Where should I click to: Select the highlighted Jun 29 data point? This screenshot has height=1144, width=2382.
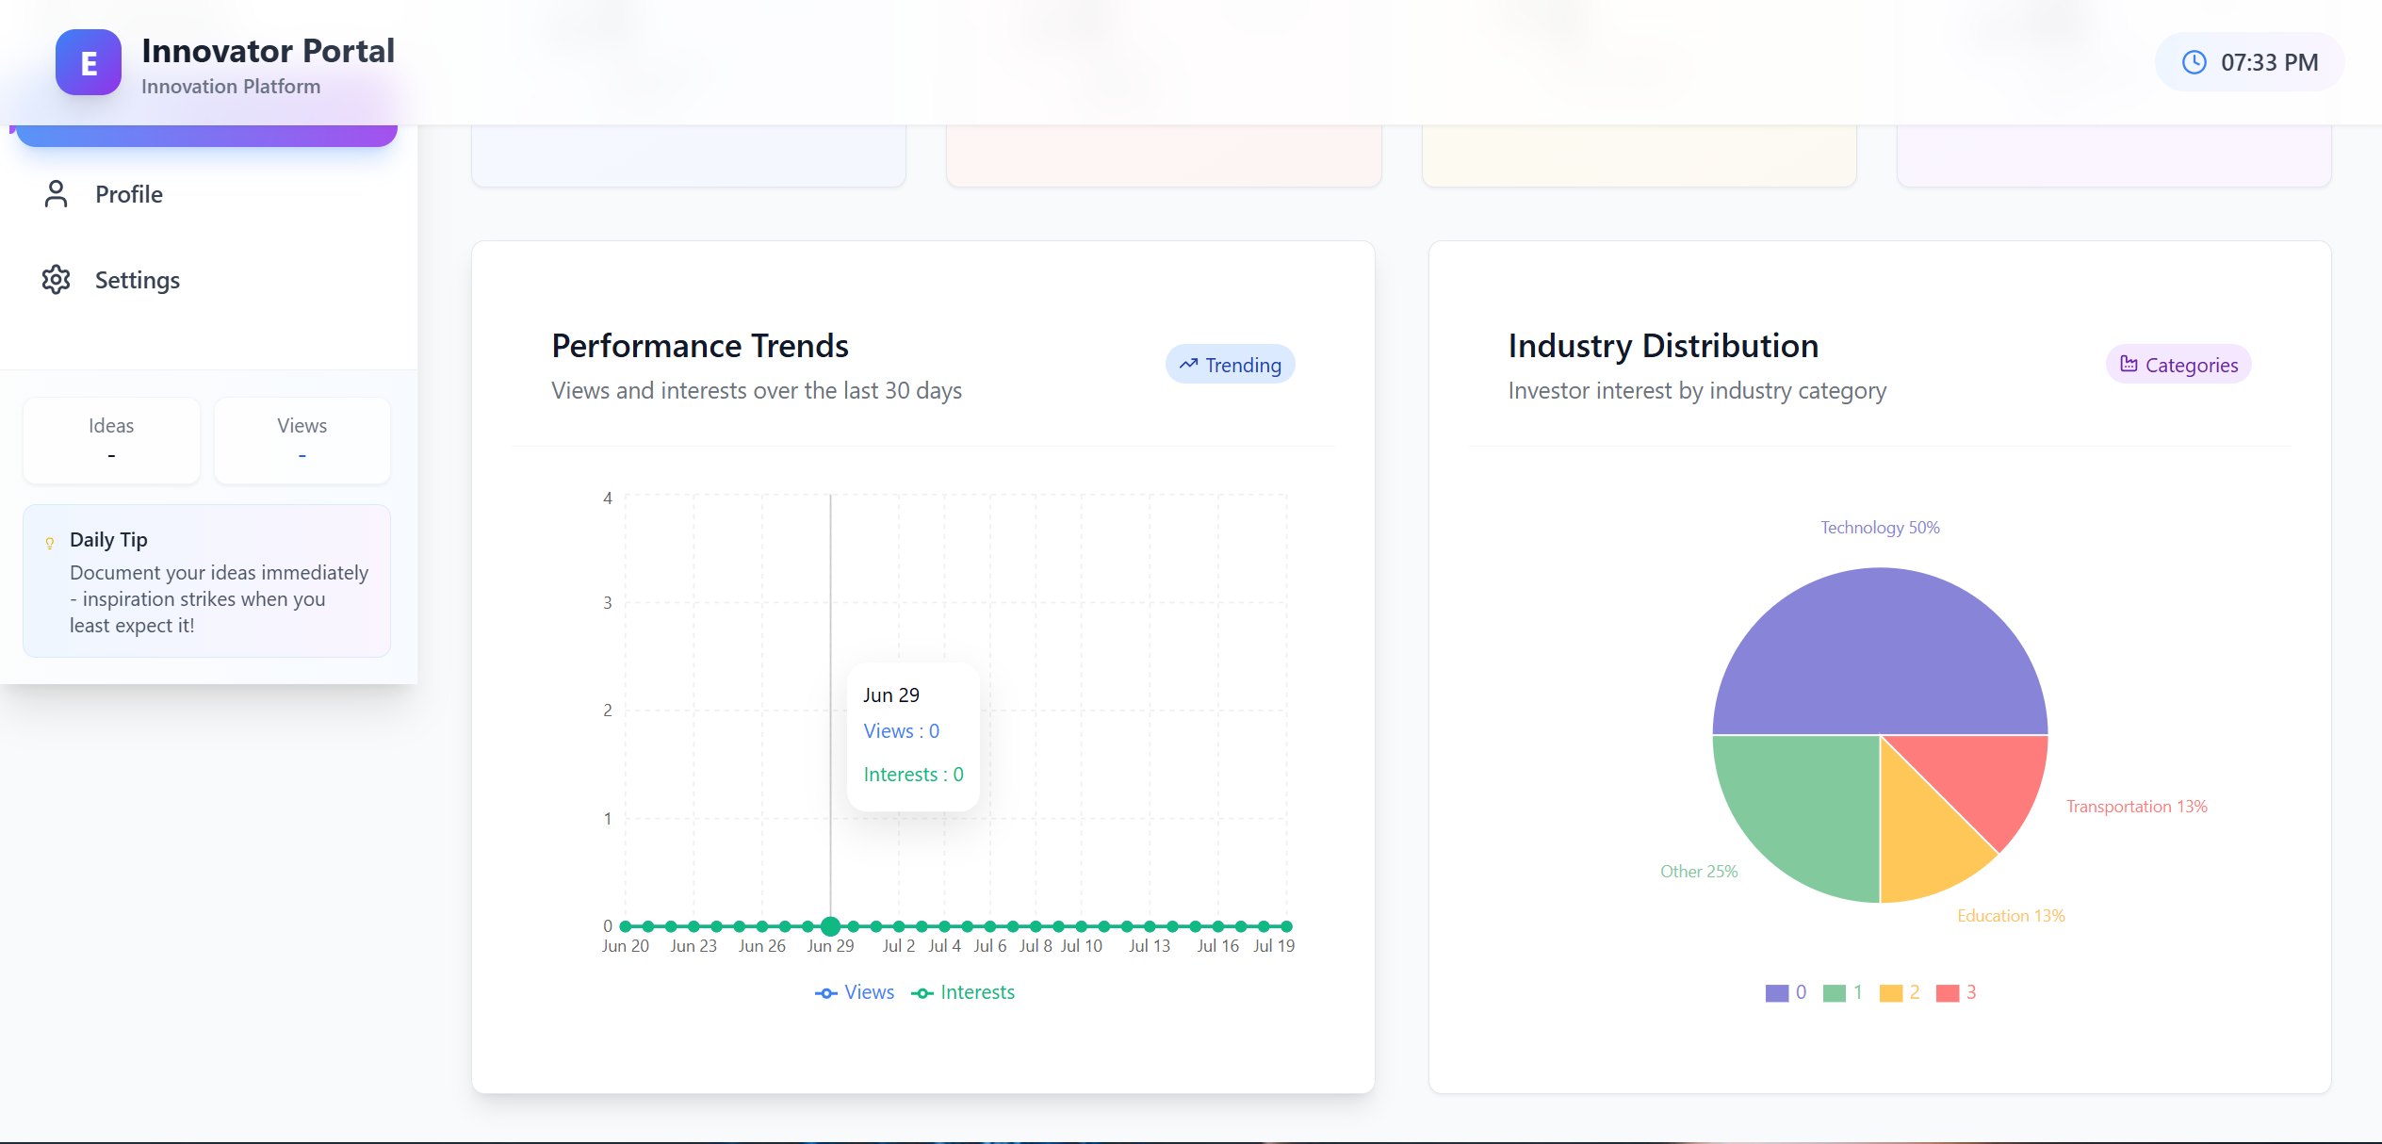(830, 926)
